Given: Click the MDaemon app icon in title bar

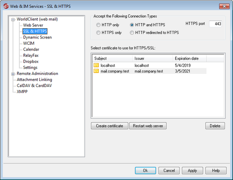Looking at the screenshot, I should click(x=6, y=6).
